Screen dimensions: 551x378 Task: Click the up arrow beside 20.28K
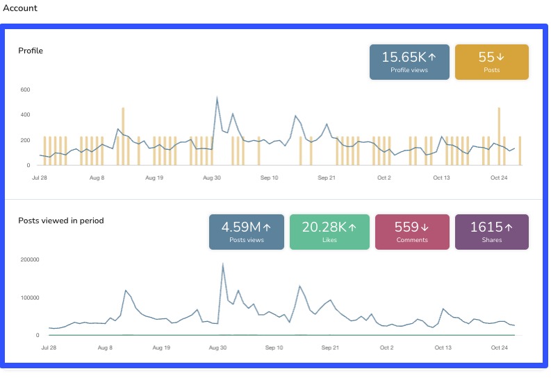pyautogui.click(x=352, y=227)
